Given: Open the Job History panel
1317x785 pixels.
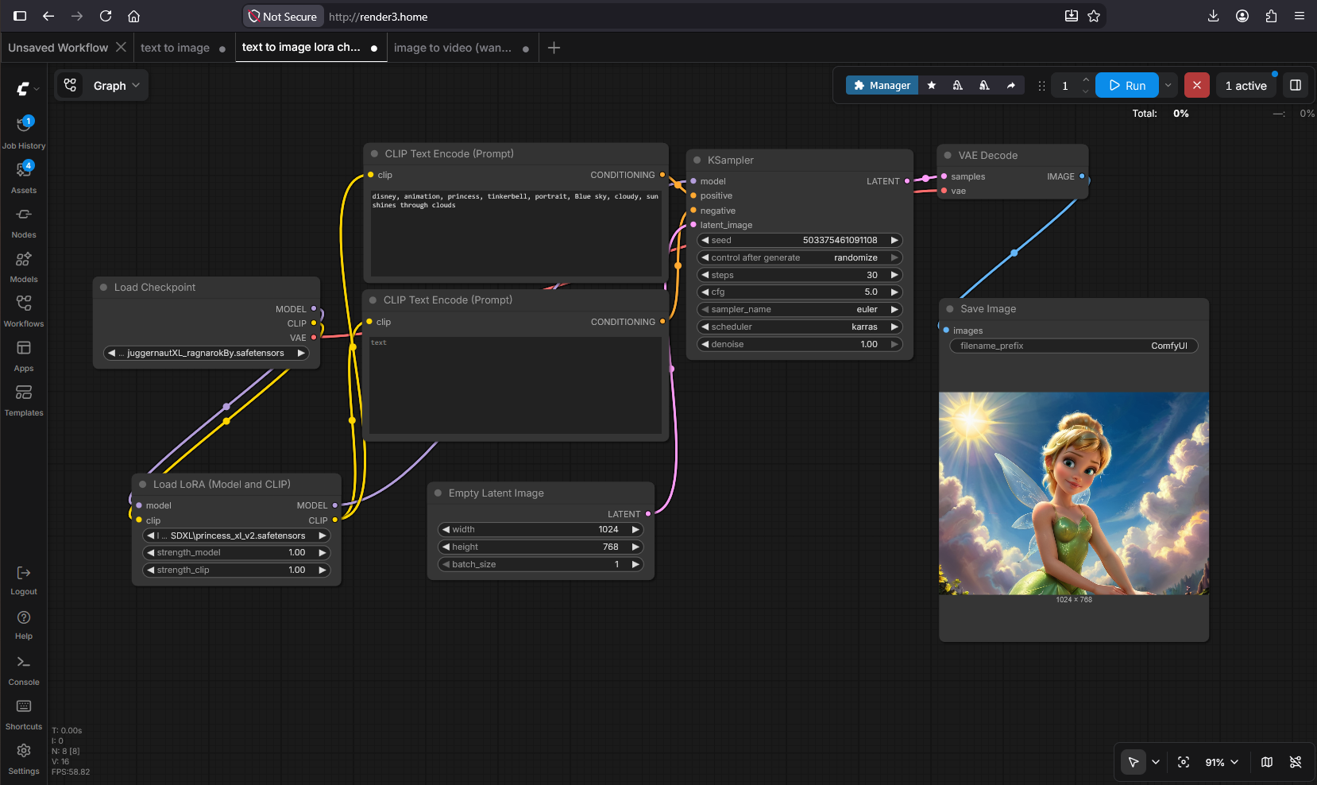Looking at the screenshot, I should point(24,133).
